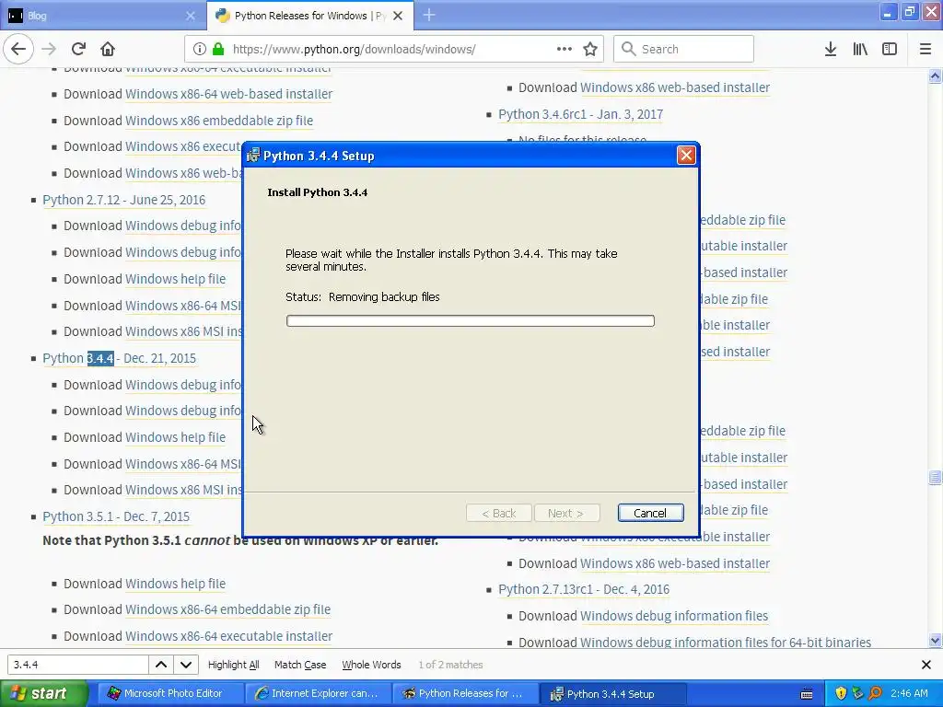The image size is (943, 707).
Task: Select the Python Releases for Windows tab
Action: click(x=309, y=16)
